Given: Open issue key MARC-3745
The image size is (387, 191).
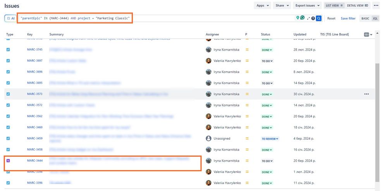Looking at the screenshot, I should 35,50.
